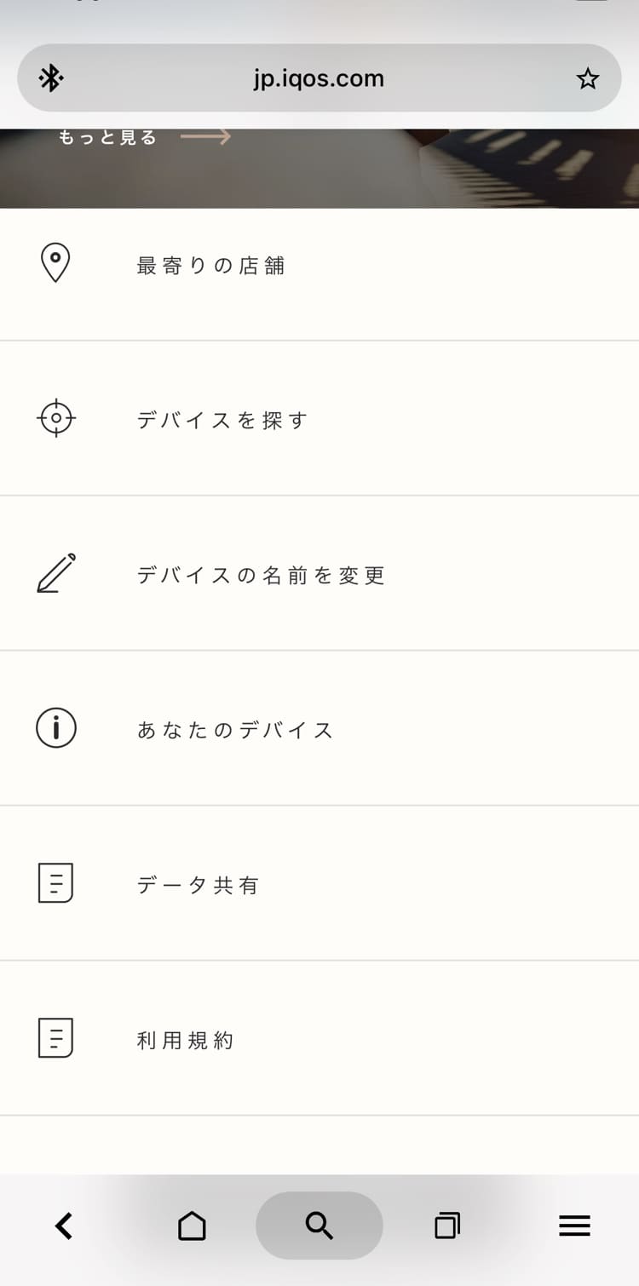
Task: Tap the crosshair find-device icon
Action: click(56, 418)
